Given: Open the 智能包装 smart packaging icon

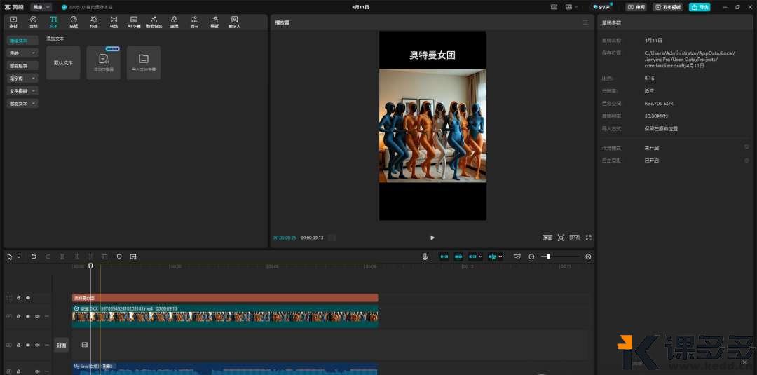Looking at the screenshot, I should [x=154, y=22].
